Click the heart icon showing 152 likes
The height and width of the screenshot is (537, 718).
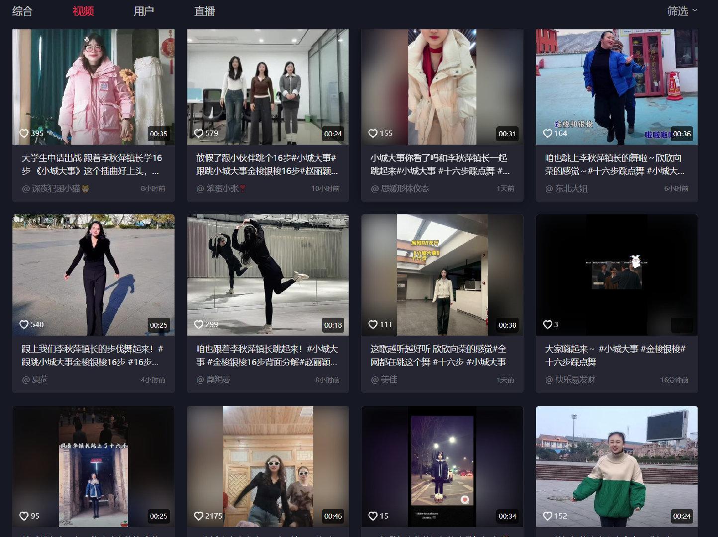pyautogui.click(x=547, y=516)
